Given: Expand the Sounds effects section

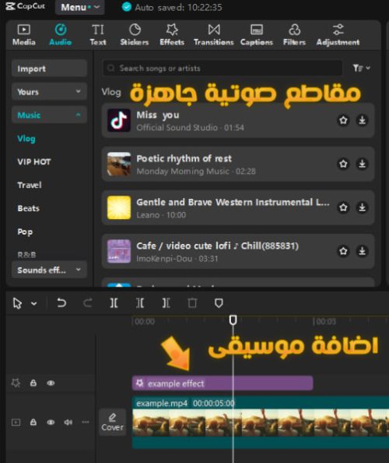Looking at the screenshot, I should pyautogui.click(x=49, y=270).
